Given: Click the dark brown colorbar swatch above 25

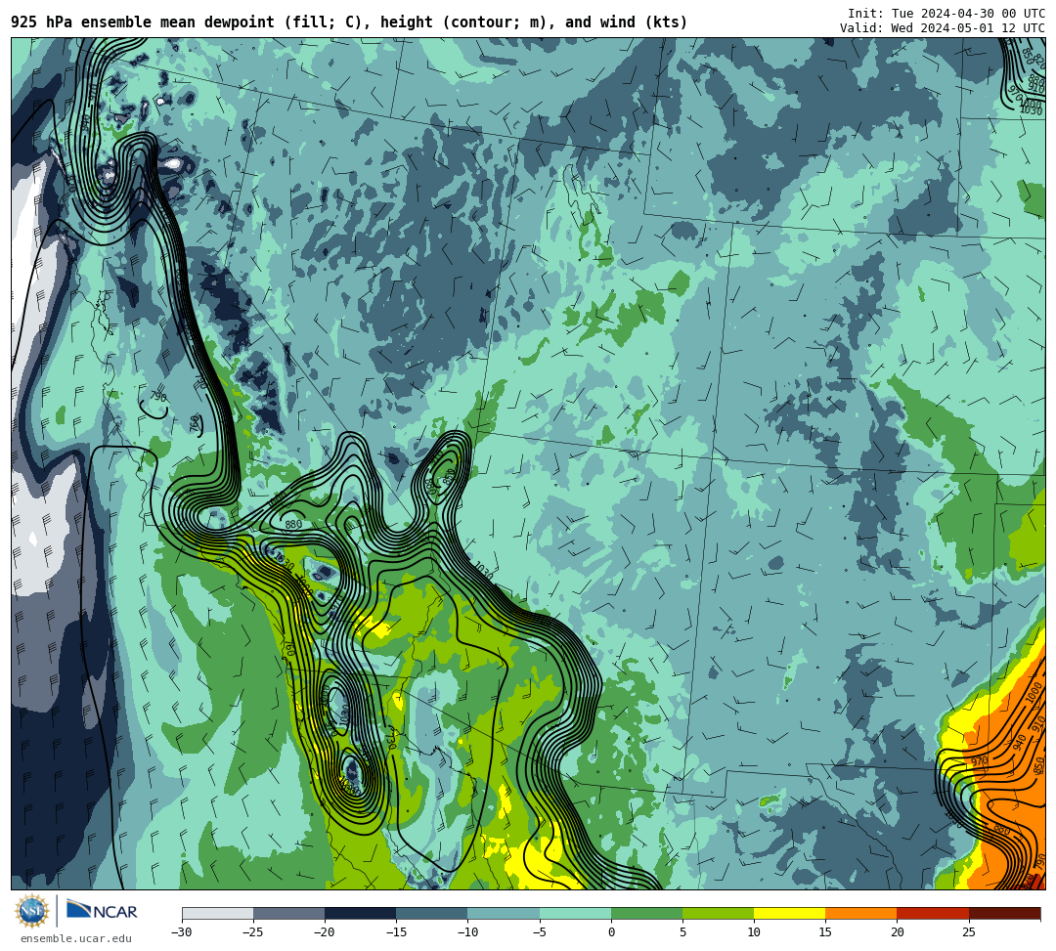Looking at the screenshot, I should (1004, 913).
